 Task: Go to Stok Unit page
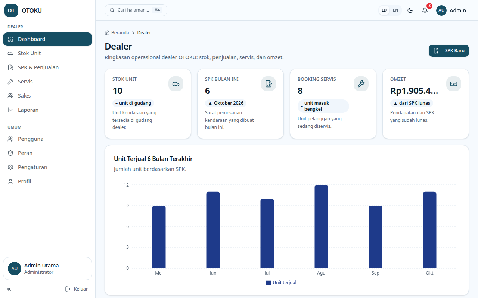click(47, 53)
